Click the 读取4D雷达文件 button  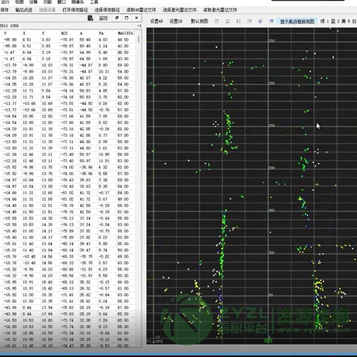[141, 10]
